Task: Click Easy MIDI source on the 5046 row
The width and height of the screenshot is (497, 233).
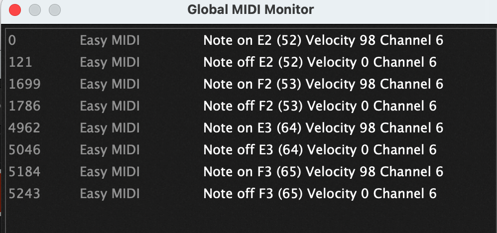Action: point(110,150)
